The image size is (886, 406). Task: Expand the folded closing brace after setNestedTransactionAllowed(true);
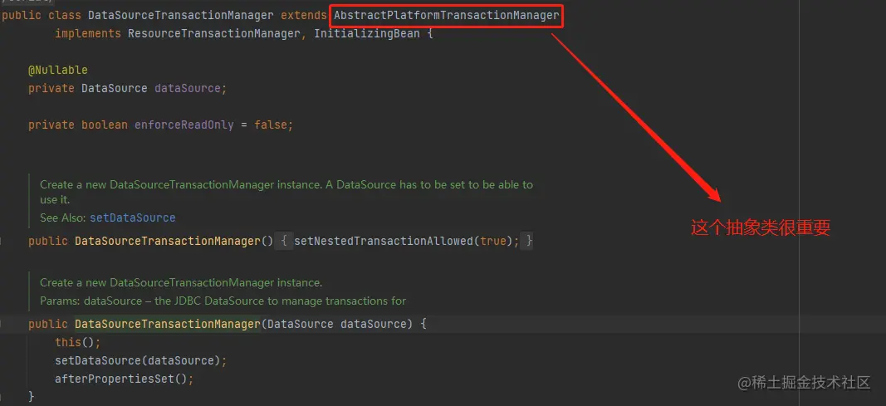point(528,241)
